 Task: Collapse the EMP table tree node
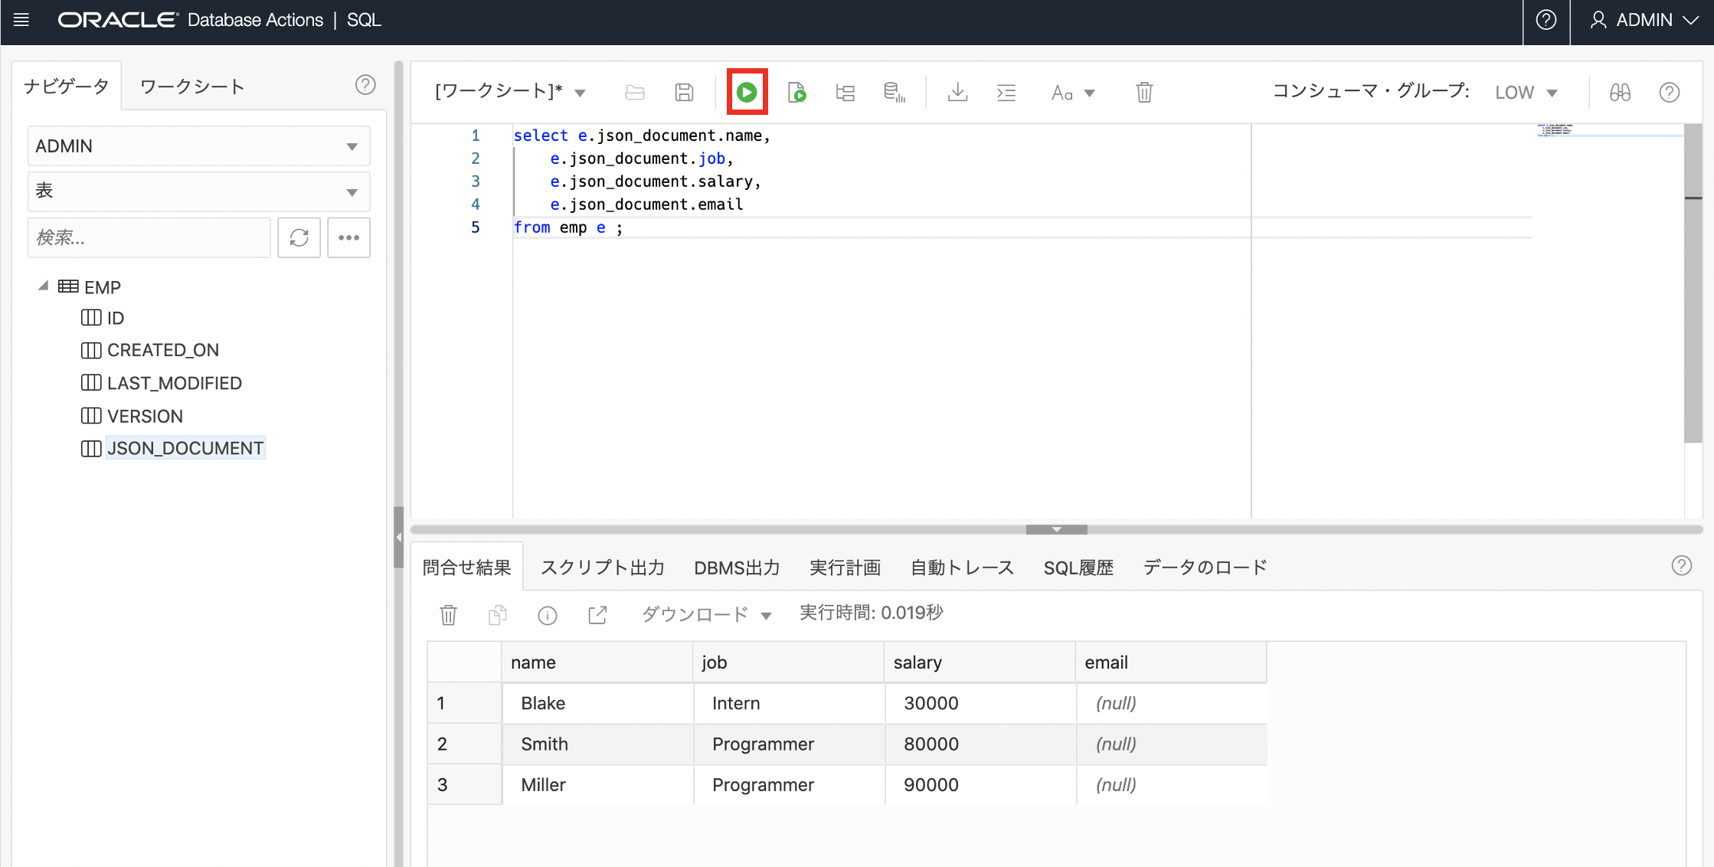(43, 286)
